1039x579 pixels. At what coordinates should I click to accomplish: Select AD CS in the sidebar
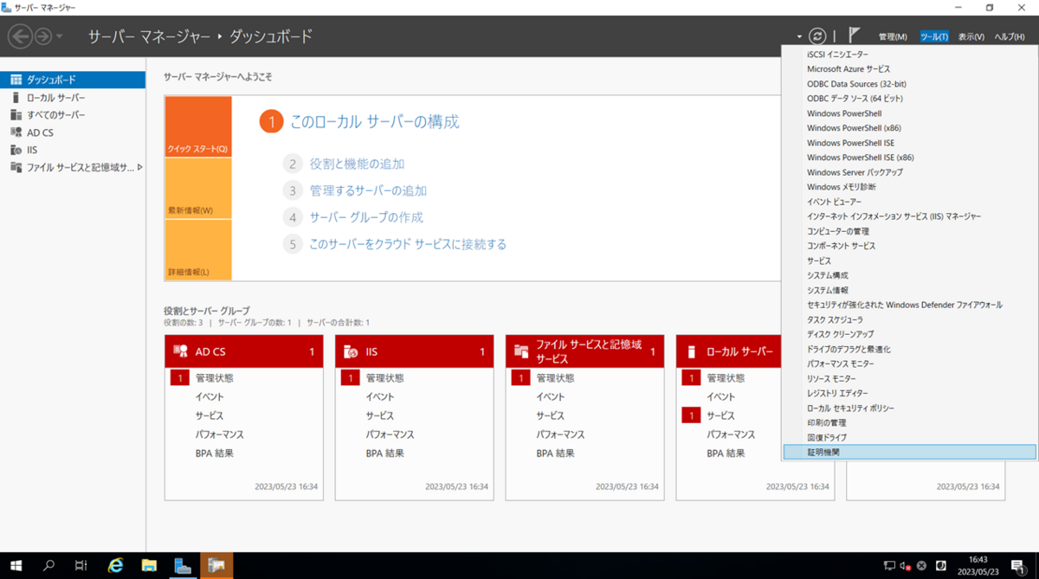click(73, 132)
